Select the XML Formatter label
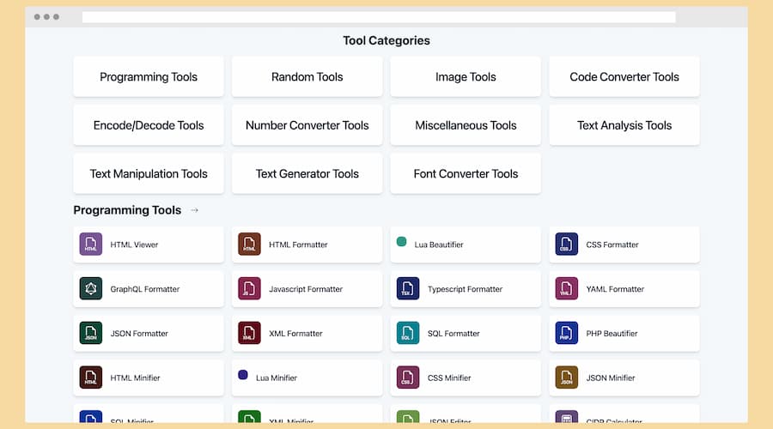 [x=295, y=334]
